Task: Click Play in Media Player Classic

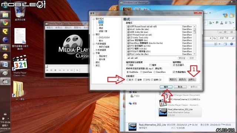Action: 47,70
